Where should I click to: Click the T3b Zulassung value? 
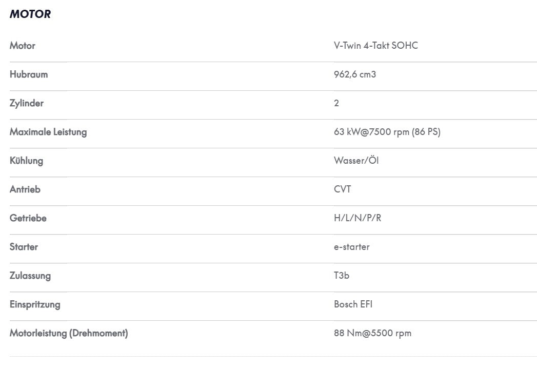[342, 276]
